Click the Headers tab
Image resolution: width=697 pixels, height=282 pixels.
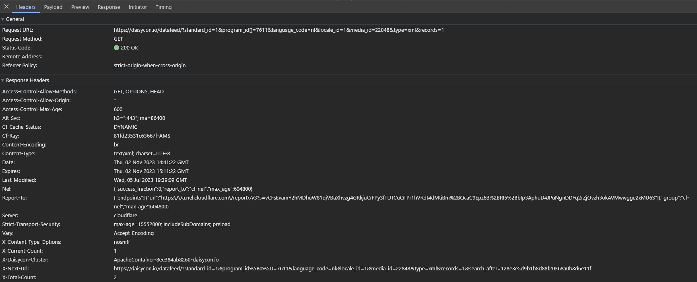point(26,7)
